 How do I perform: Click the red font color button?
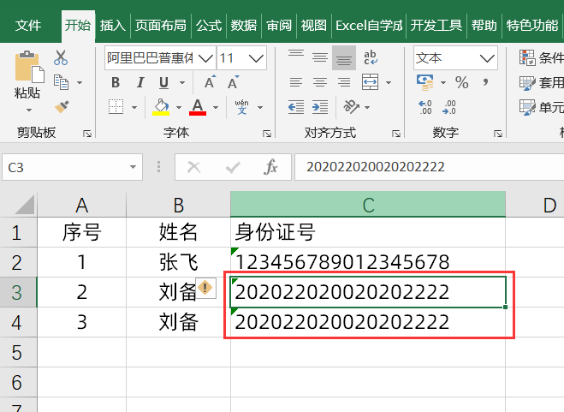(x=198, y=107)
